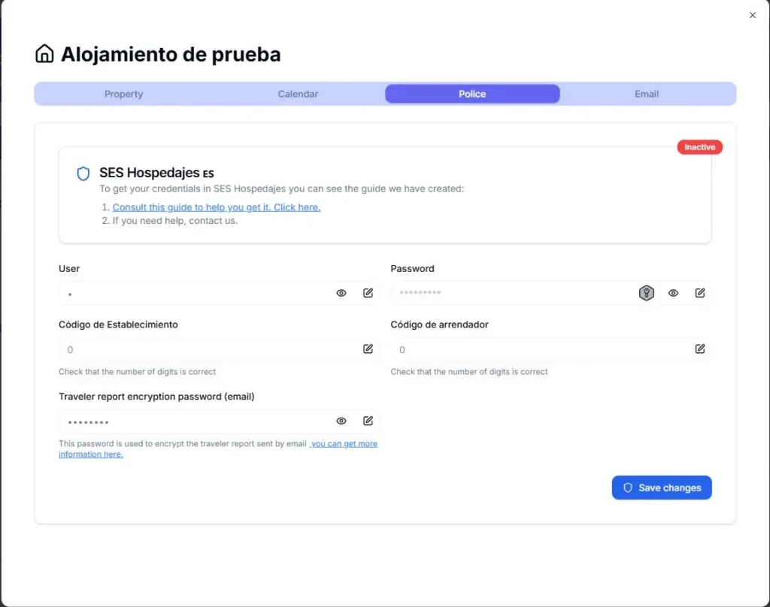770x607 pixels.
Task: Switch to the Email tab
Action: pyautogui.click(x=647, y=93)
